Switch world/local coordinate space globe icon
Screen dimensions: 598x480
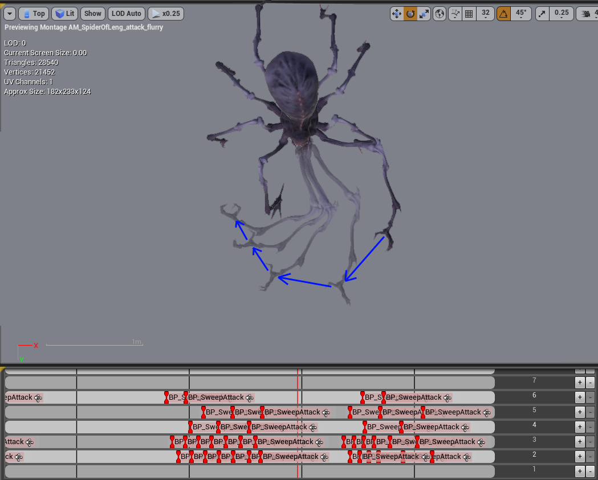440,14
